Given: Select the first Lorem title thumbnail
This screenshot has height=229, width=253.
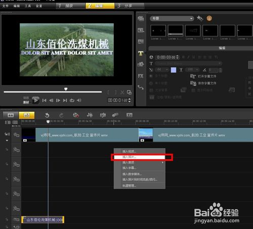Looking at the screenshot, I should (158, 30).
